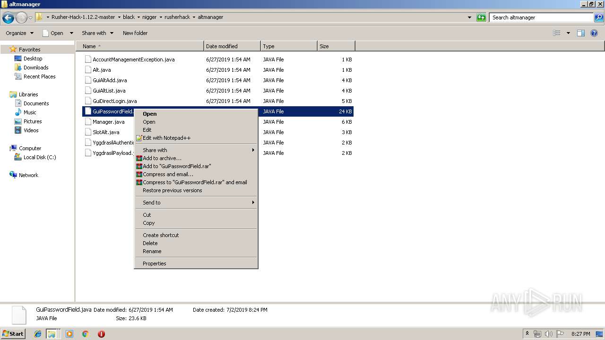
Task: Open Downloads in Favorites
Action: pos(36,68)
